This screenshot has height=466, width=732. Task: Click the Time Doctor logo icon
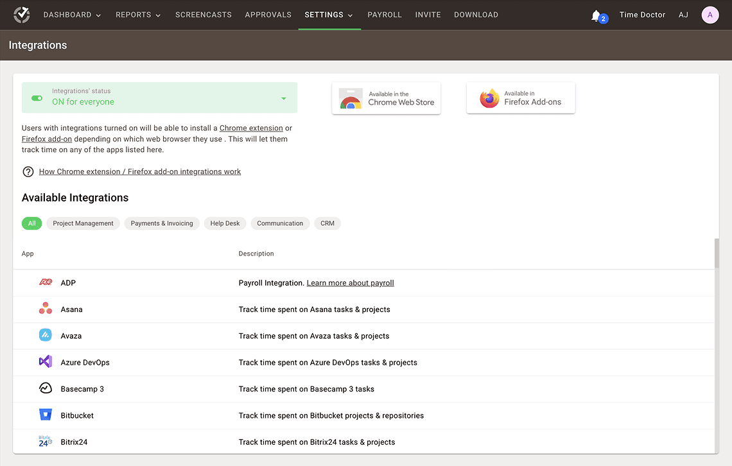[21, 15]
